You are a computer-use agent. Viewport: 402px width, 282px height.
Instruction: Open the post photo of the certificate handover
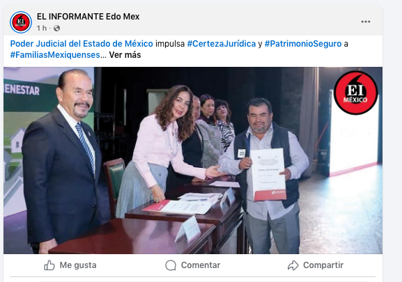click(193, 160)
